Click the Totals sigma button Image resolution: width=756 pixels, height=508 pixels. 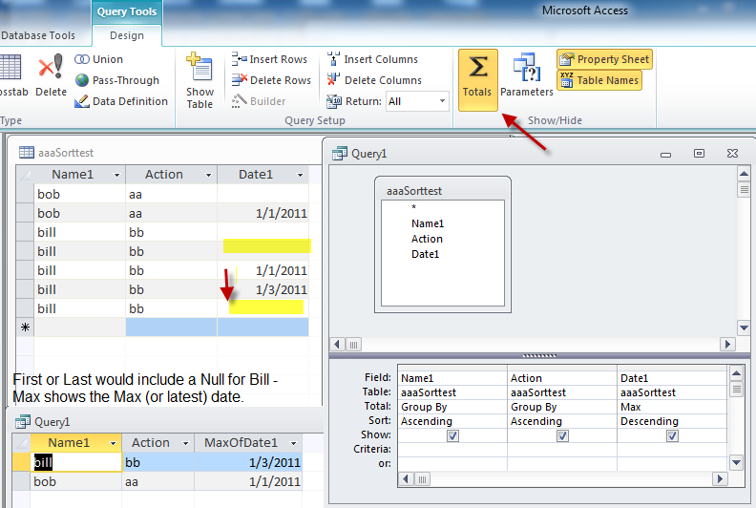coord(477,80)
